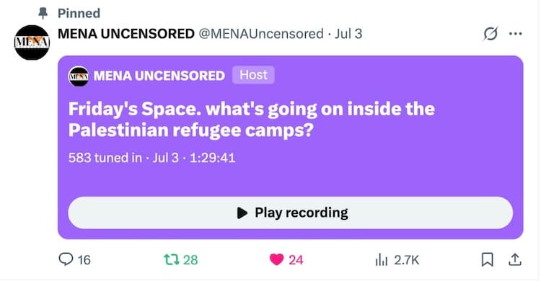Image resolution: width=541 pixels, height=281 pixels.
Task: Click the reply comment bubble icon
Action: [x=66, y=259]
